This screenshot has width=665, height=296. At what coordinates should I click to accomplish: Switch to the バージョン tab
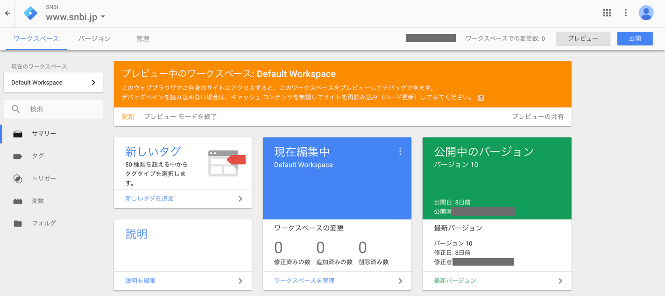pos(94,39)
